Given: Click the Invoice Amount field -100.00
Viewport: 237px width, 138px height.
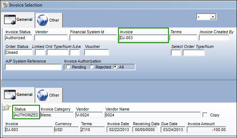Looking at the screenshot, I should tap(207, 130).
